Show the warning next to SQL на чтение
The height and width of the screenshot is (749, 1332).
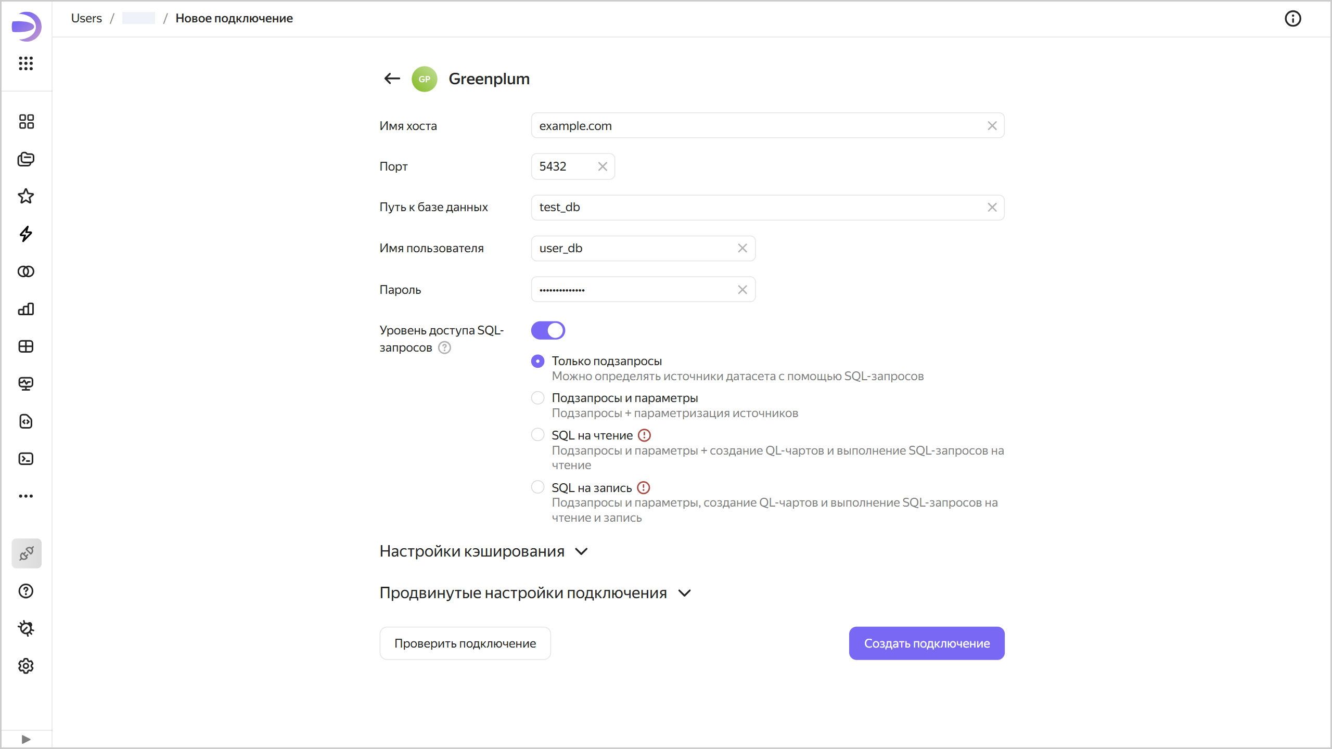click(644, 435)
